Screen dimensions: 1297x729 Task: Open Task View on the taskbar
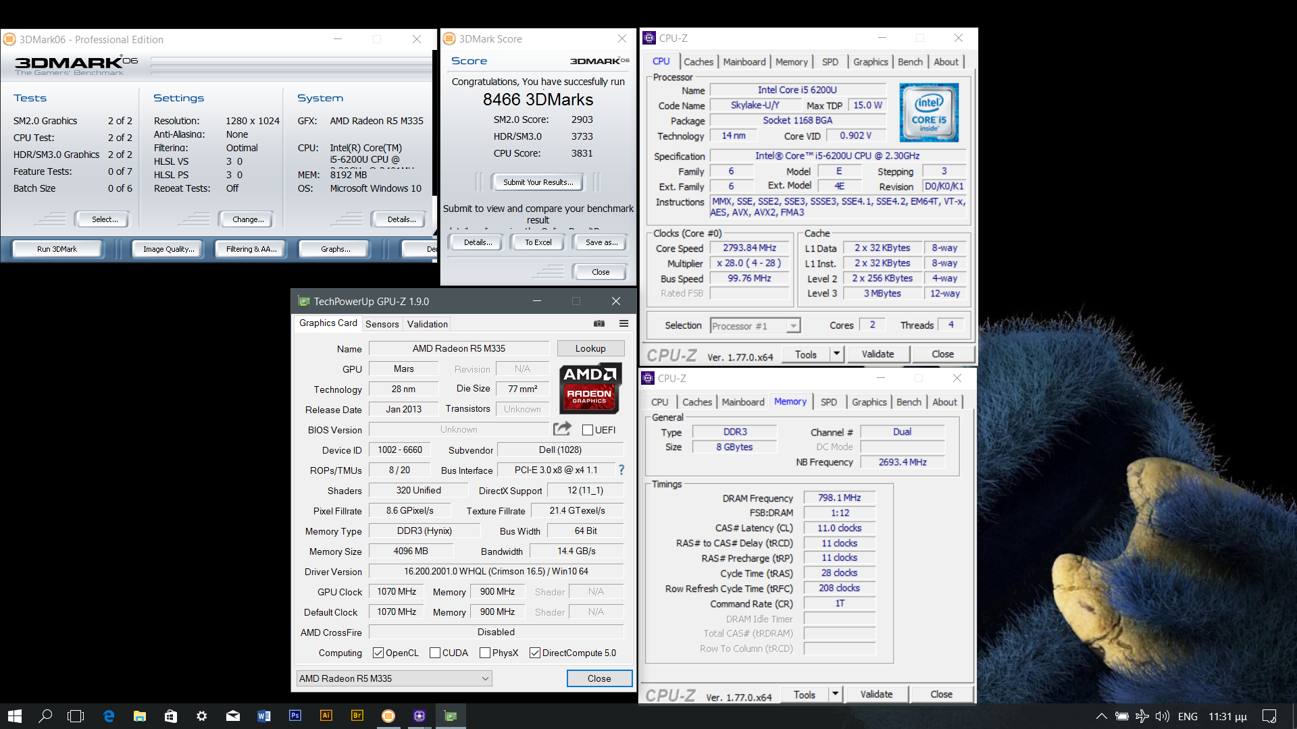pos(76,716)
